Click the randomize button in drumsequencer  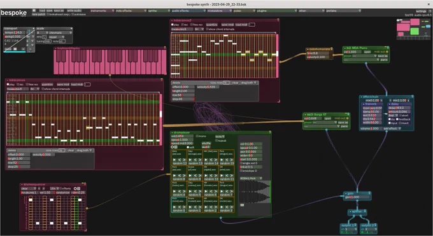[x=63, y=193]
